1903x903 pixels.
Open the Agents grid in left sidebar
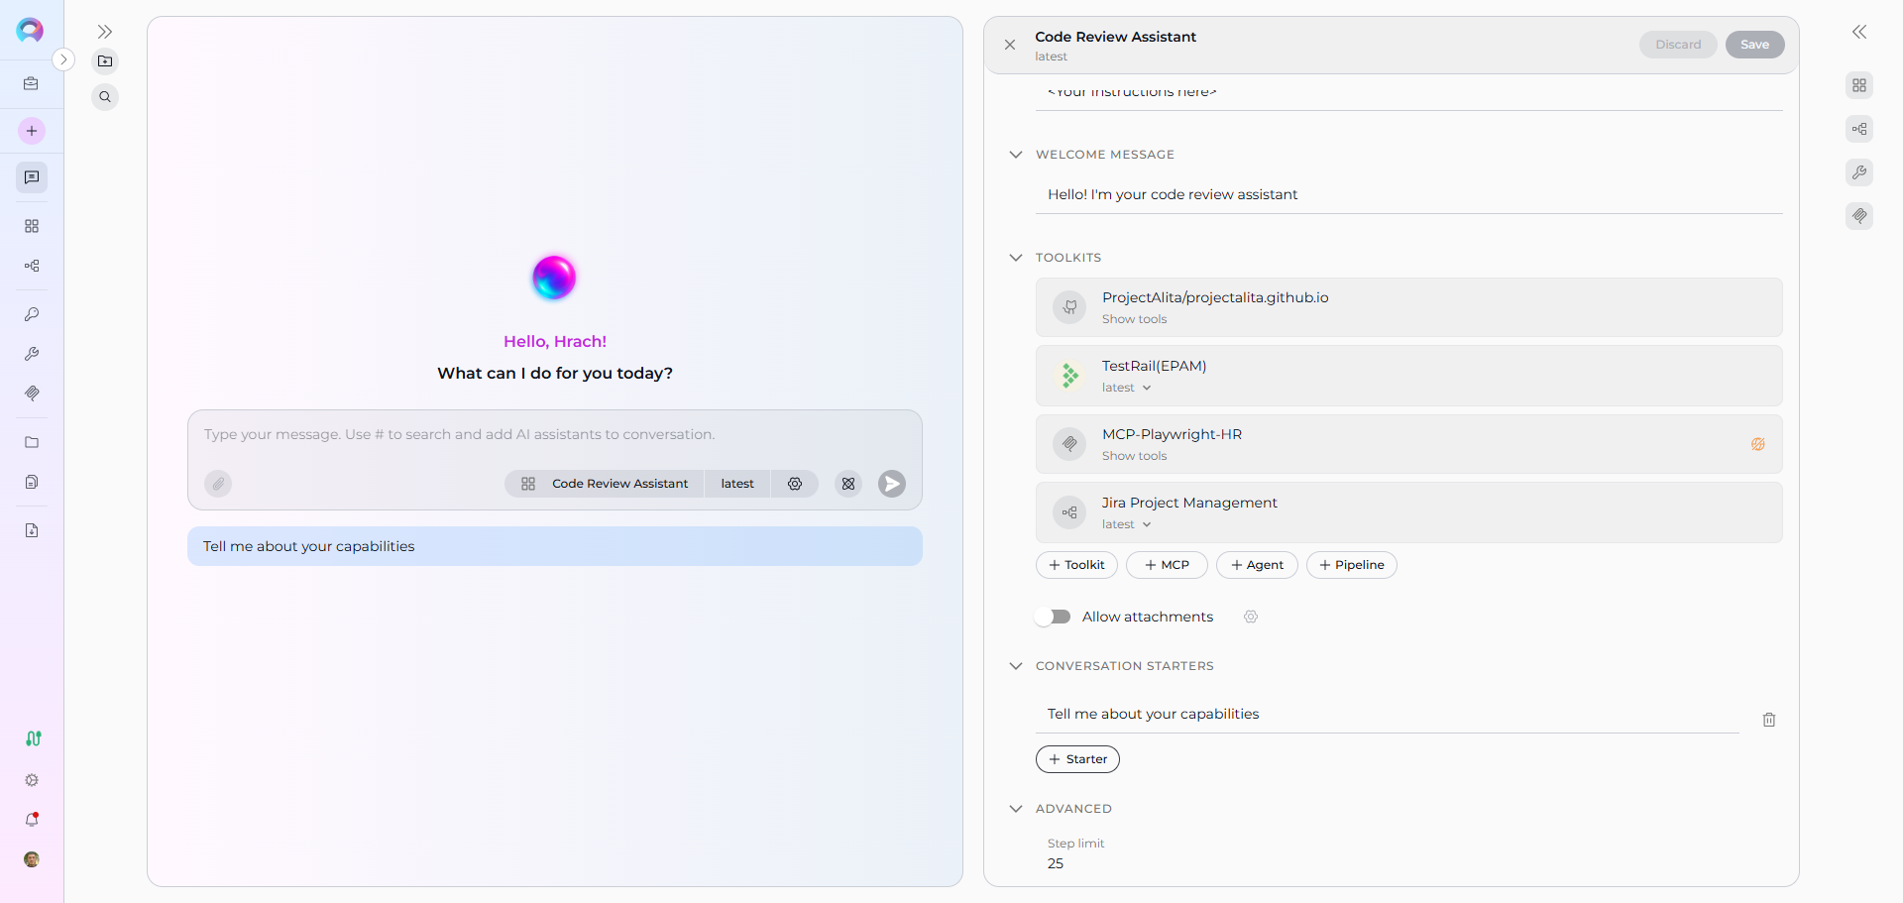tap(32, 226)
